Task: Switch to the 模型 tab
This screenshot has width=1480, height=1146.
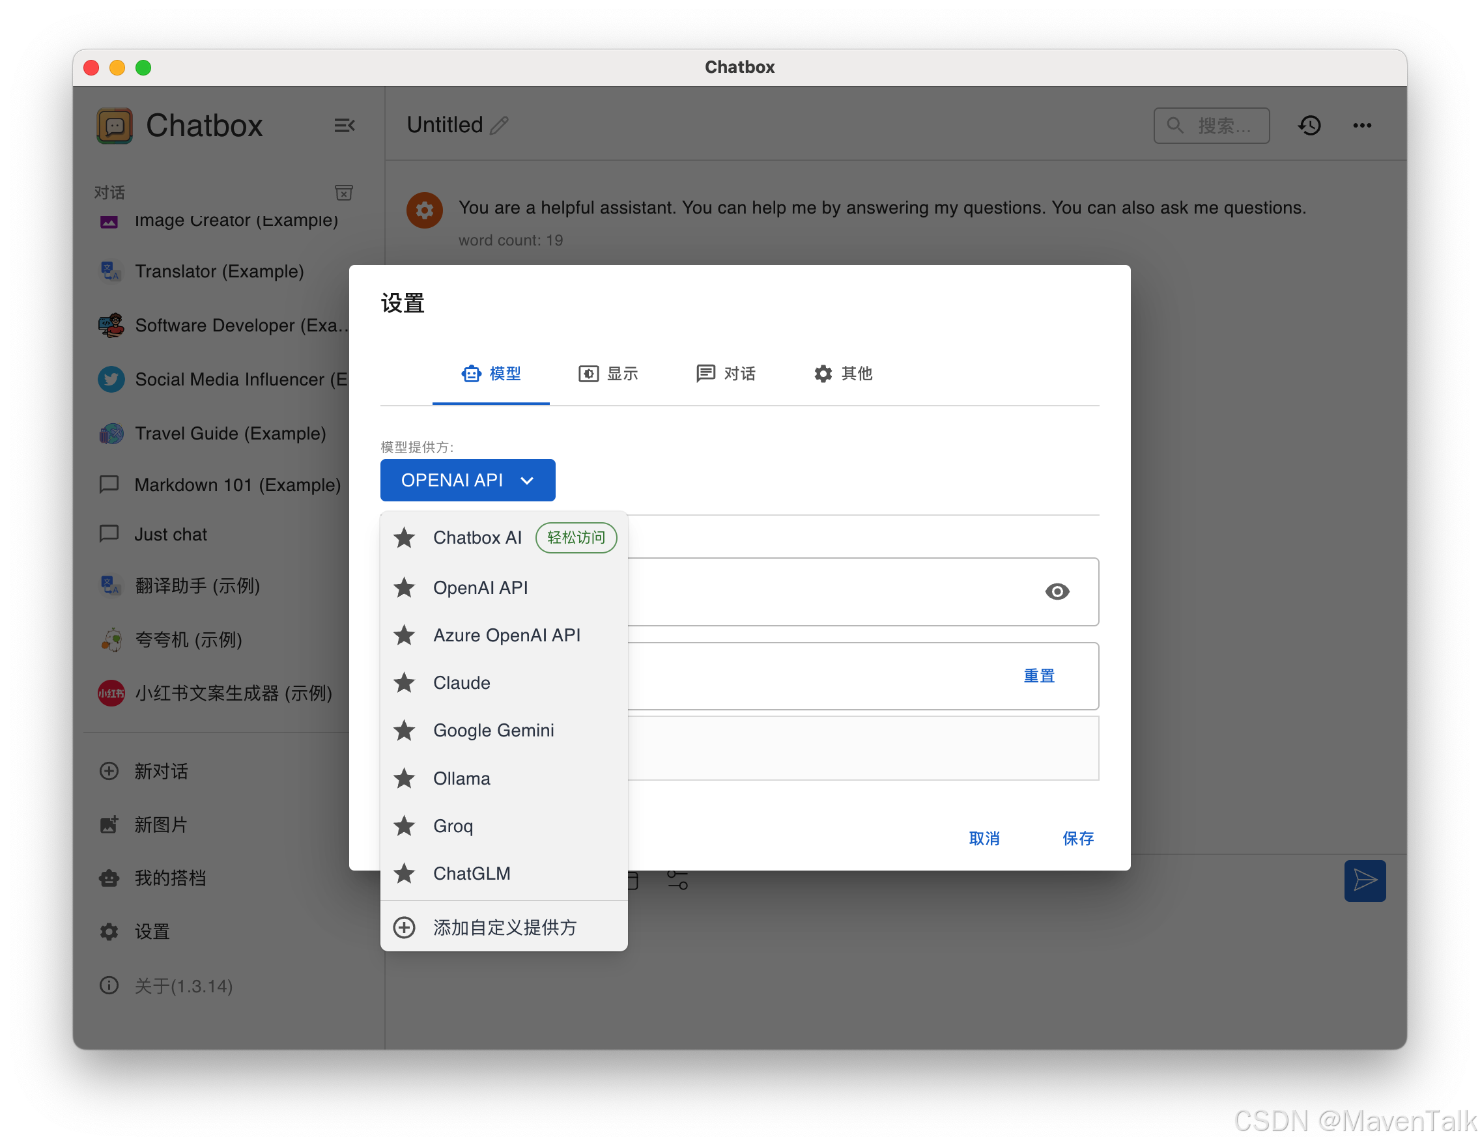Action: coord(491,374)
